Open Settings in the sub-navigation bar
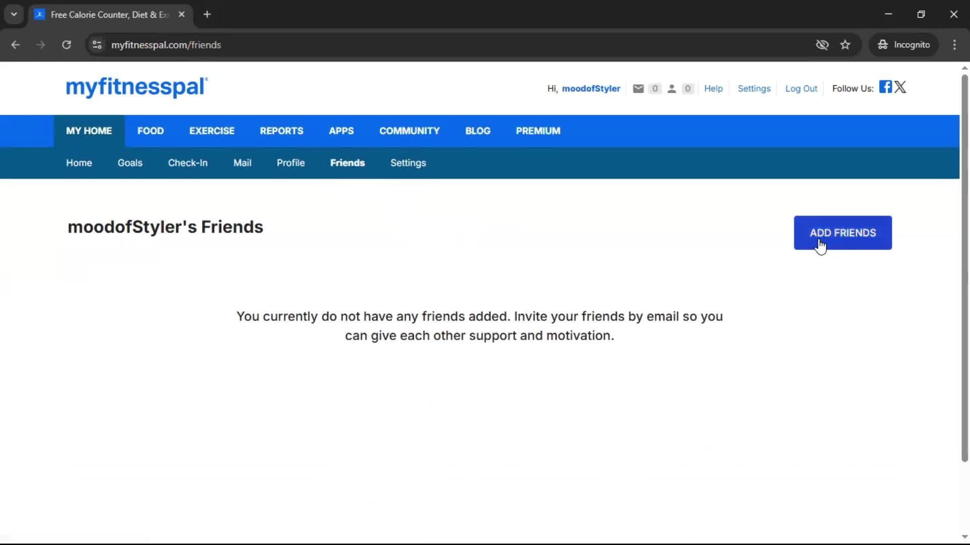The height and width of the screenshot is (545, 970). pos(408,163)
